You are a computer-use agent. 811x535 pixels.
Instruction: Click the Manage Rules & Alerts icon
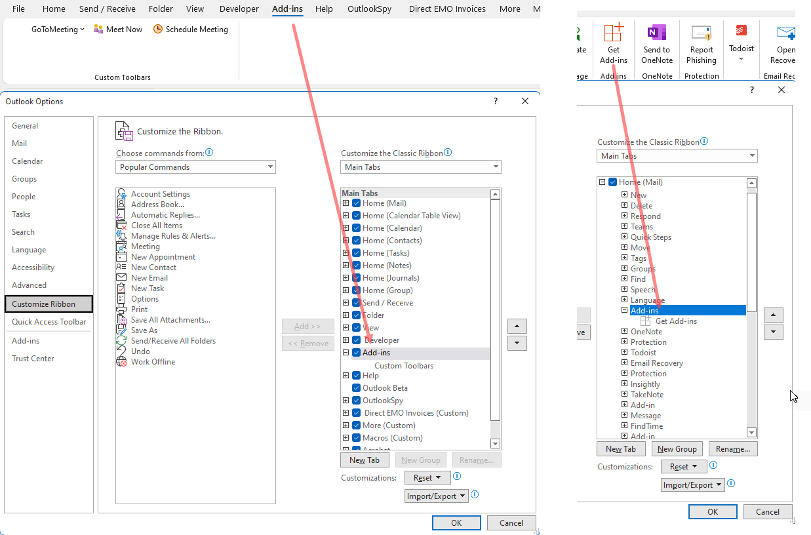point(121,236)
